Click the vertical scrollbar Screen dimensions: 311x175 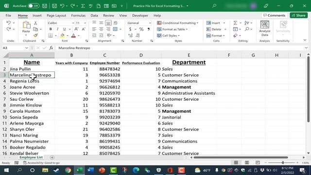click(x=308, y=89)
